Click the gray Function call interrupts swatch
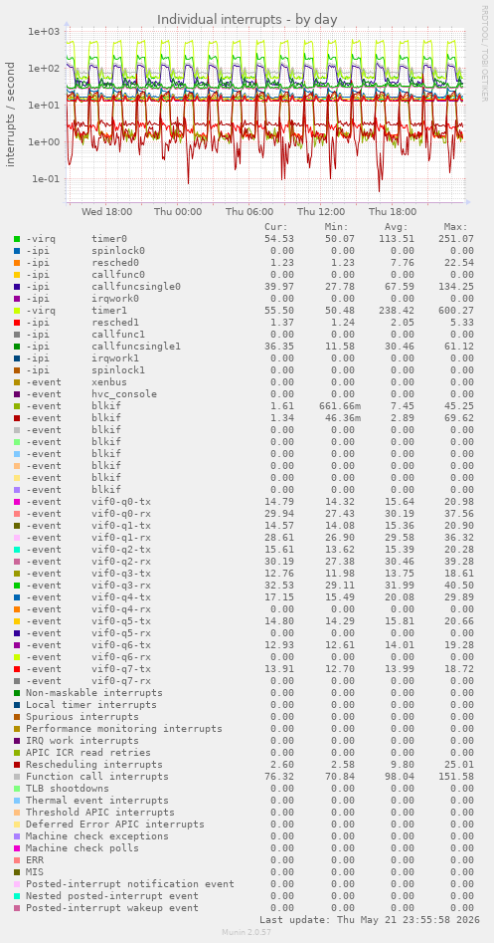The width and height of the screenshot is (494, 943). tap(17, 777)
